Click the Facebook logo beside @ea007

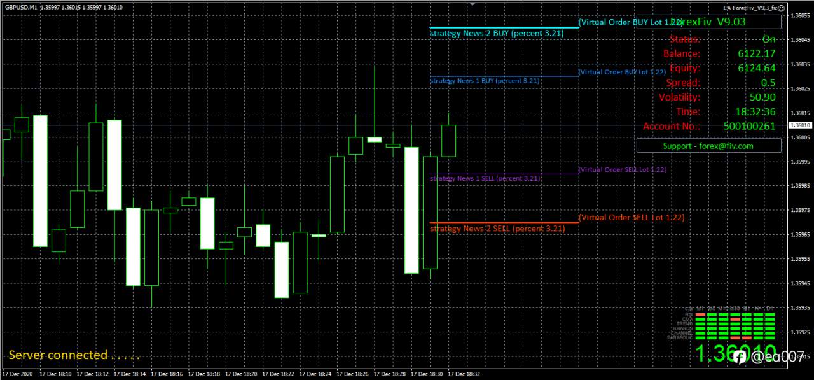click(738, 358)
